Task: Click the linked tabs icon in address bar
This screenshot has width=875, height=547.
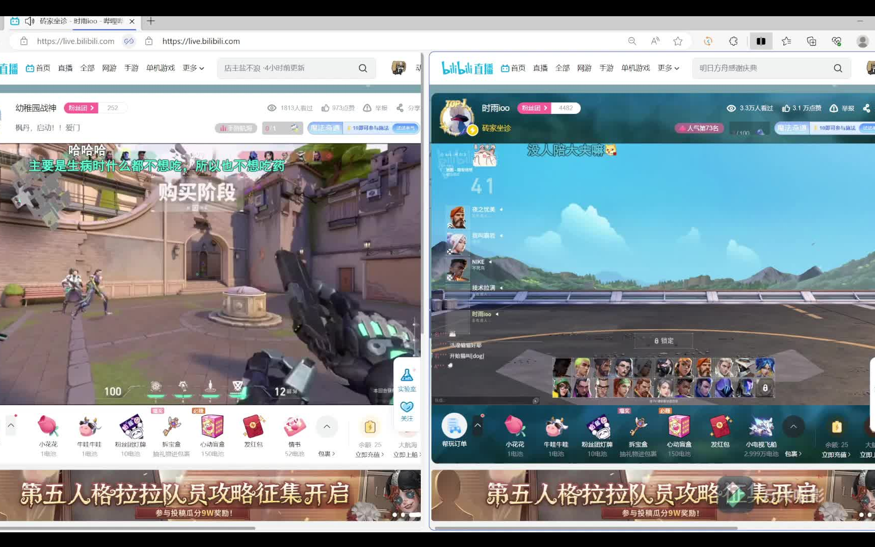Action: [129, 41]
